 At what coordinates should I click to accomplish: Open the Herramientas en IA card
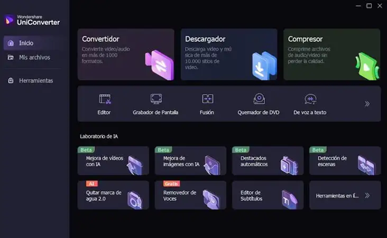pos(345,195)
